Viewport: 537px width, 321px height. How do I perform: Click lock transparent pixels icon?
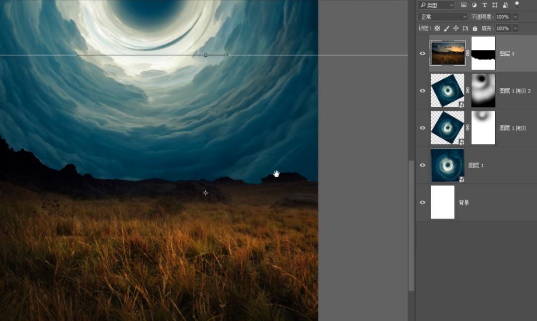coord(437,28)
